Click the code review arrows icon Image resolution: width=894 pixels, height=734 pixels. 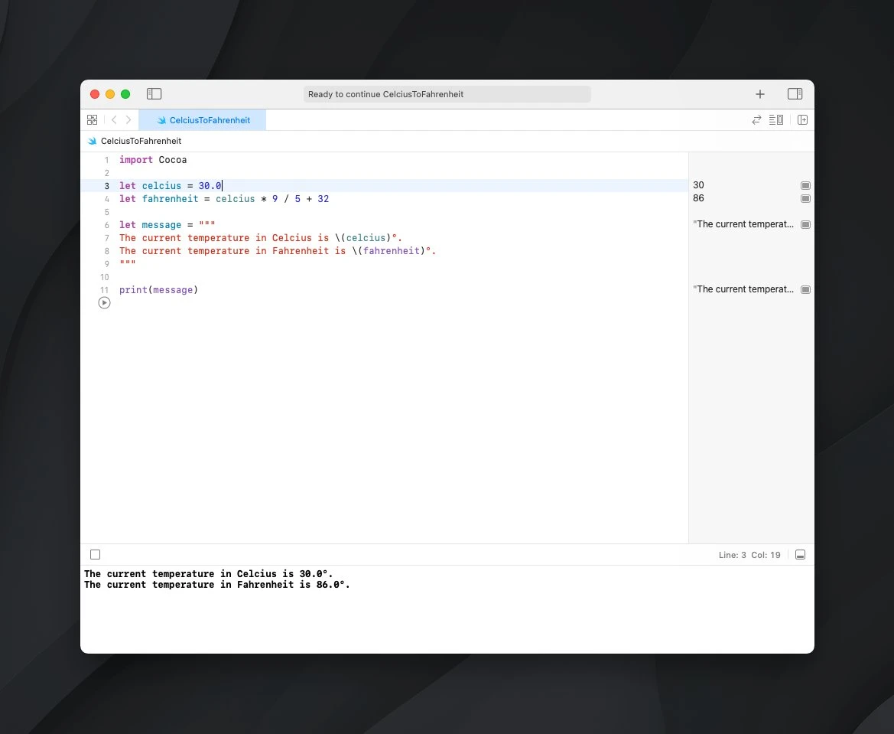[756, 120]
